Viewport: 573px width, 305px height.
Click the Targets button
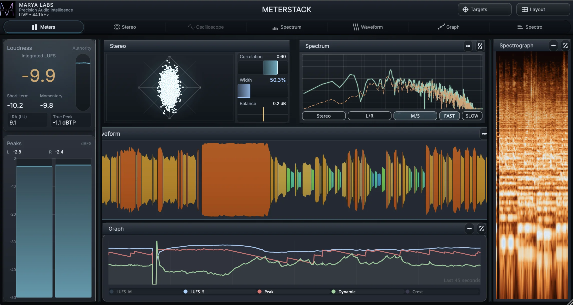(484, 9)
